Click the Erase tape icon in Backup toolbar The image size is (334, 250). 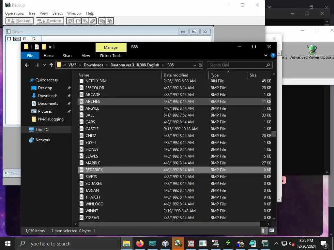93,21
